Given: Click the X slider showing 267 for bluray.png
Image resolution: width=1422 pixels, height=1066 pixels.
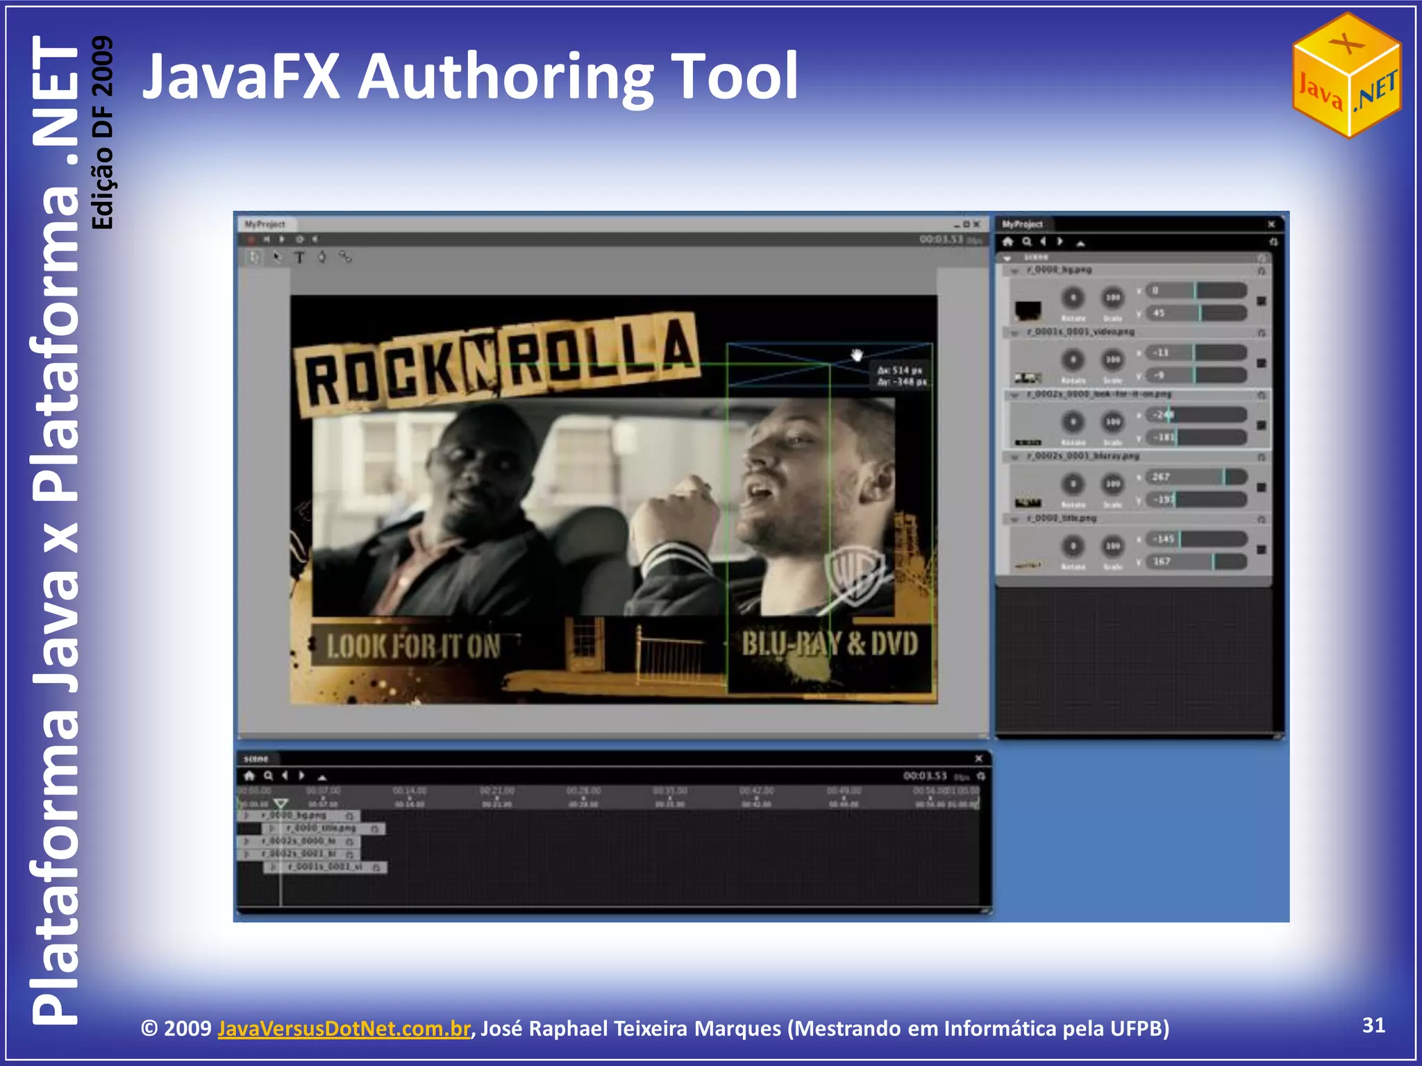Looking at the screenshot, I should pyautogui.click(x=1196, y=477).
